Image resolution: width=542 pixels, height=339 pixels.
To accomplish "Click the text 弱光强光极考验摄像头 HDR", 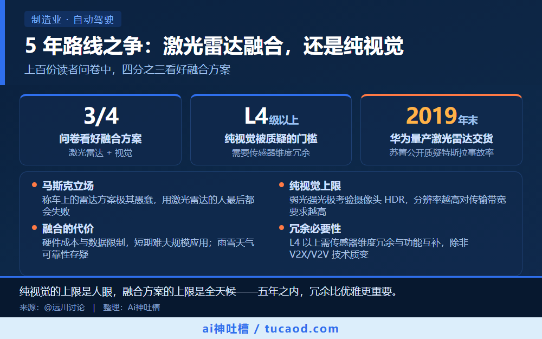I will point(347,200).
